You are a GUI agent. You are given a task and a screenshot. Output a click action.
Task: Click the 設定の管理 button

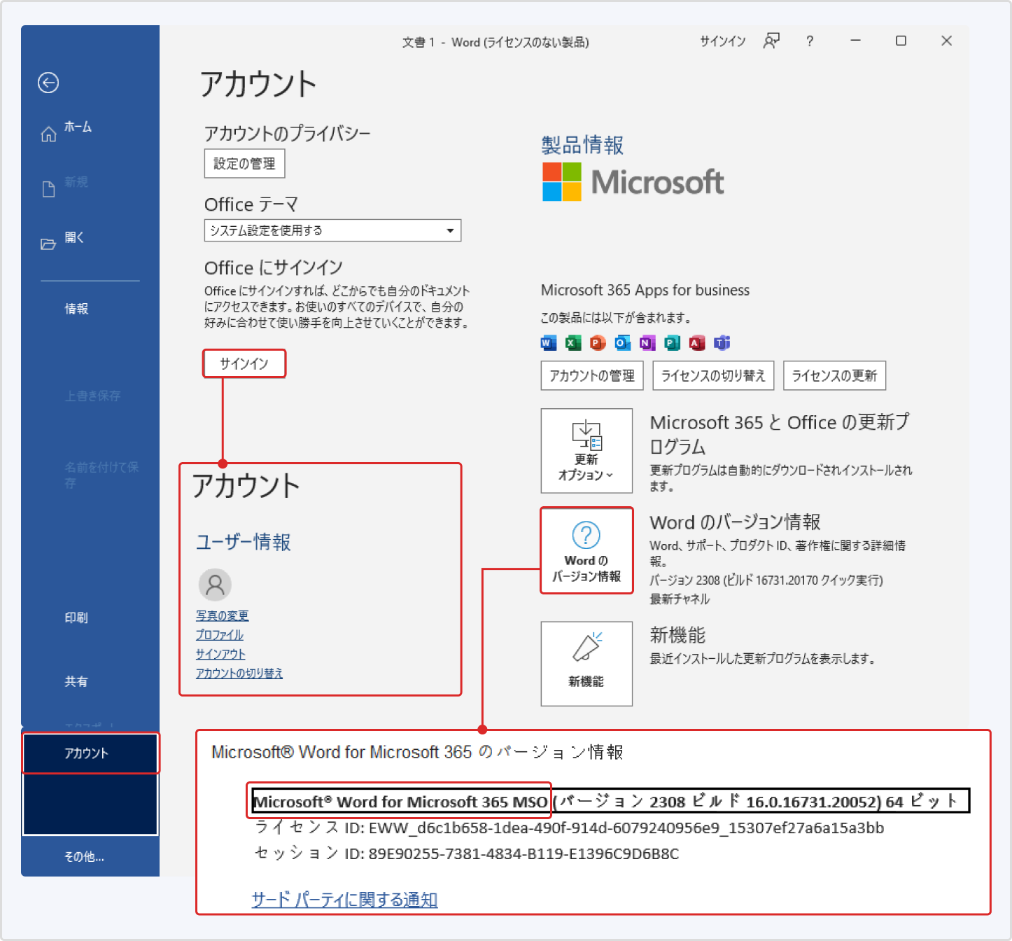pyautogui.click(x=244, y=163)
